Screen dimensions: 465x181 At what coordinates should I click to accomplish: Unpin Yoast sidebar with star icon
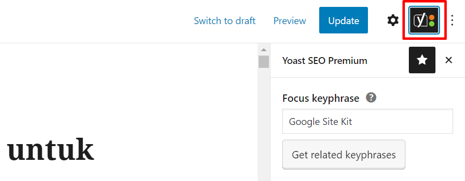[422, 60]
